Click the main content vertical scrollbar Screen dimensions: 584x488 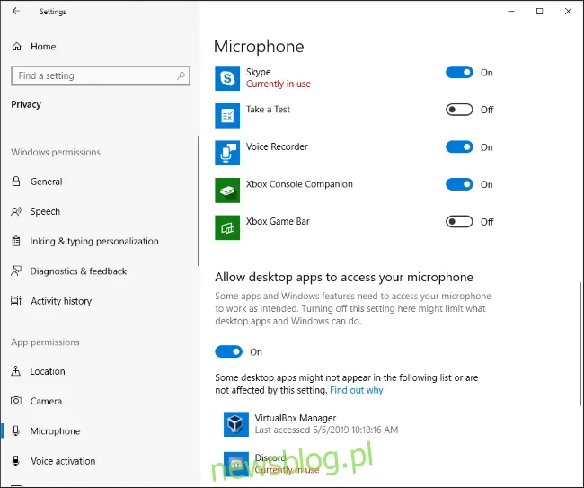point(580,344)
